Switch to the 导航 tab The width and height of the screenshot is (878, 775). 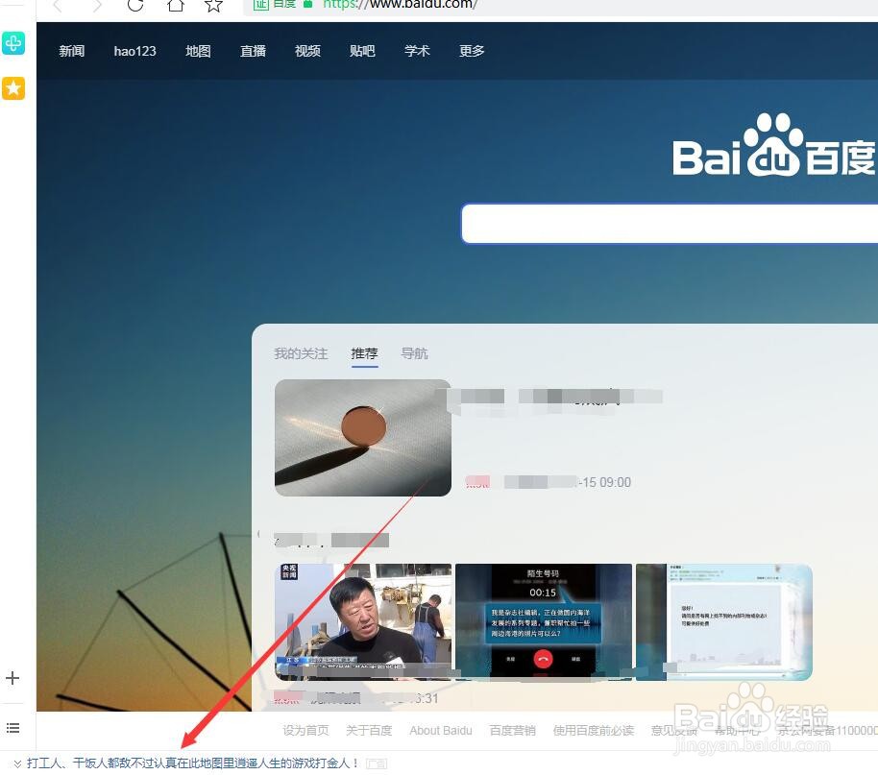point(414,353)
